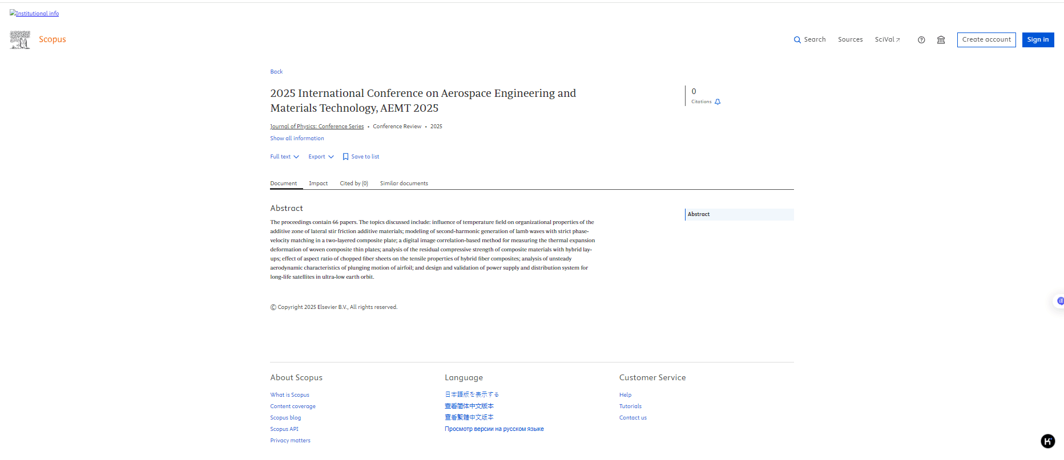Jump to Abstract in side outline
Image resolution: width=1064 pixels, height=460 pixels.
coord(699,214)
